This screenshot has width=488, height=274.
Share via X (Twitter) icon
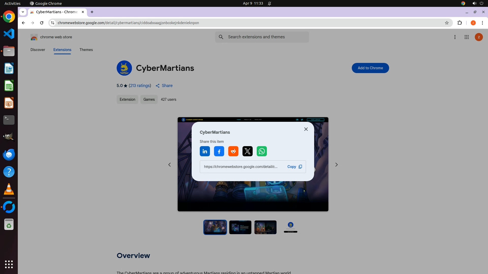point(247,151)
